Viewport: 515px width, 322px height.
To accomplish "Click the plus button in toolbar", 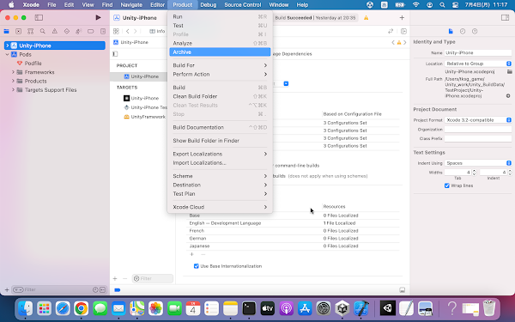I will click(x=402, y=18).
